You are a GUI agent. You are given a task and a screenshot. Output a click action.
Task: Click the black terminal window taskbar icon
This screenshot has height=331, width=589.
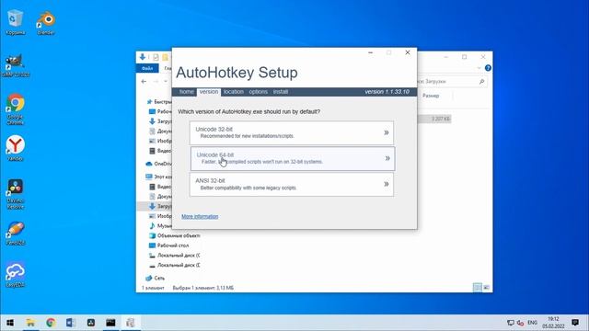pos(110,323)
